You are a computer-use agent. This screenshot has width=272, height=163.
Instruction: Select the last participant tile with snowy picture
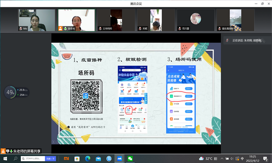click(235, 20)
